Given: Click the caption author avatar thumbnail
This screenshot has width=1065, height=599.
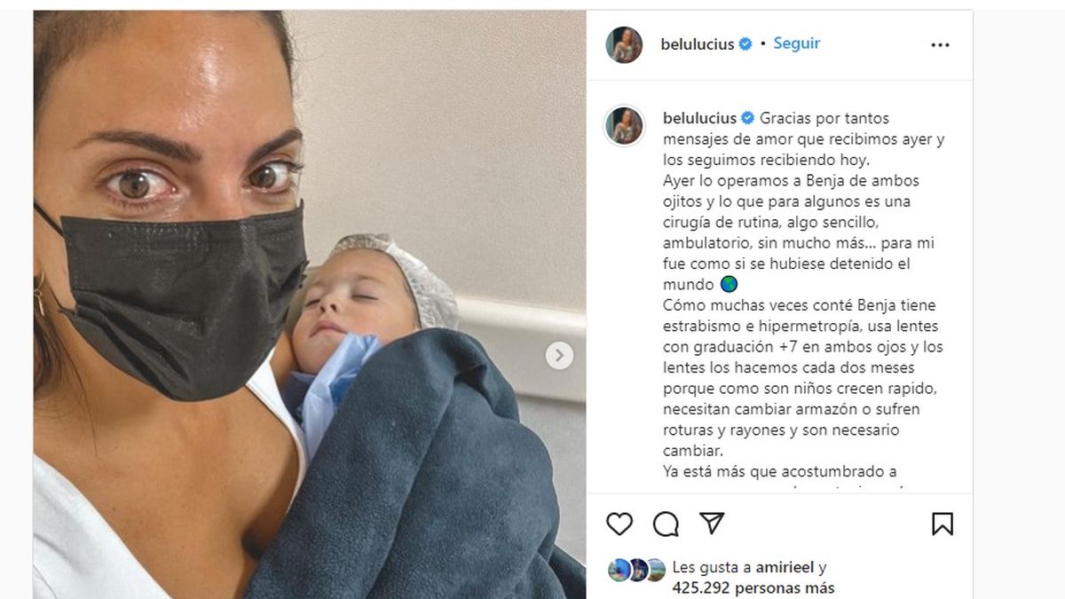Looking at the screenshot, I should pos(624,126).
